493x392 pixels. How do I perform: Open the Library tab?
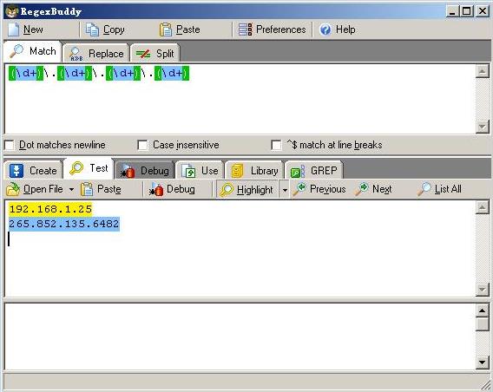tap(254, 171)
